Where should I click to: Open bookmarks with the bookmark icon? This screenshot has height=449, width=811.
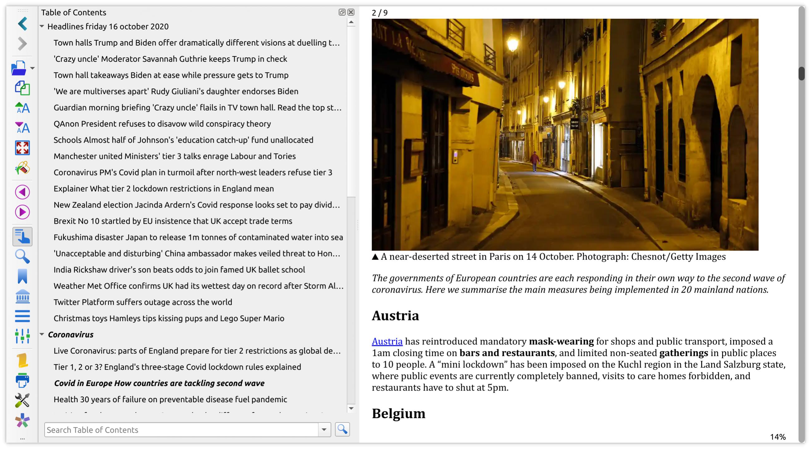(22, 276)
